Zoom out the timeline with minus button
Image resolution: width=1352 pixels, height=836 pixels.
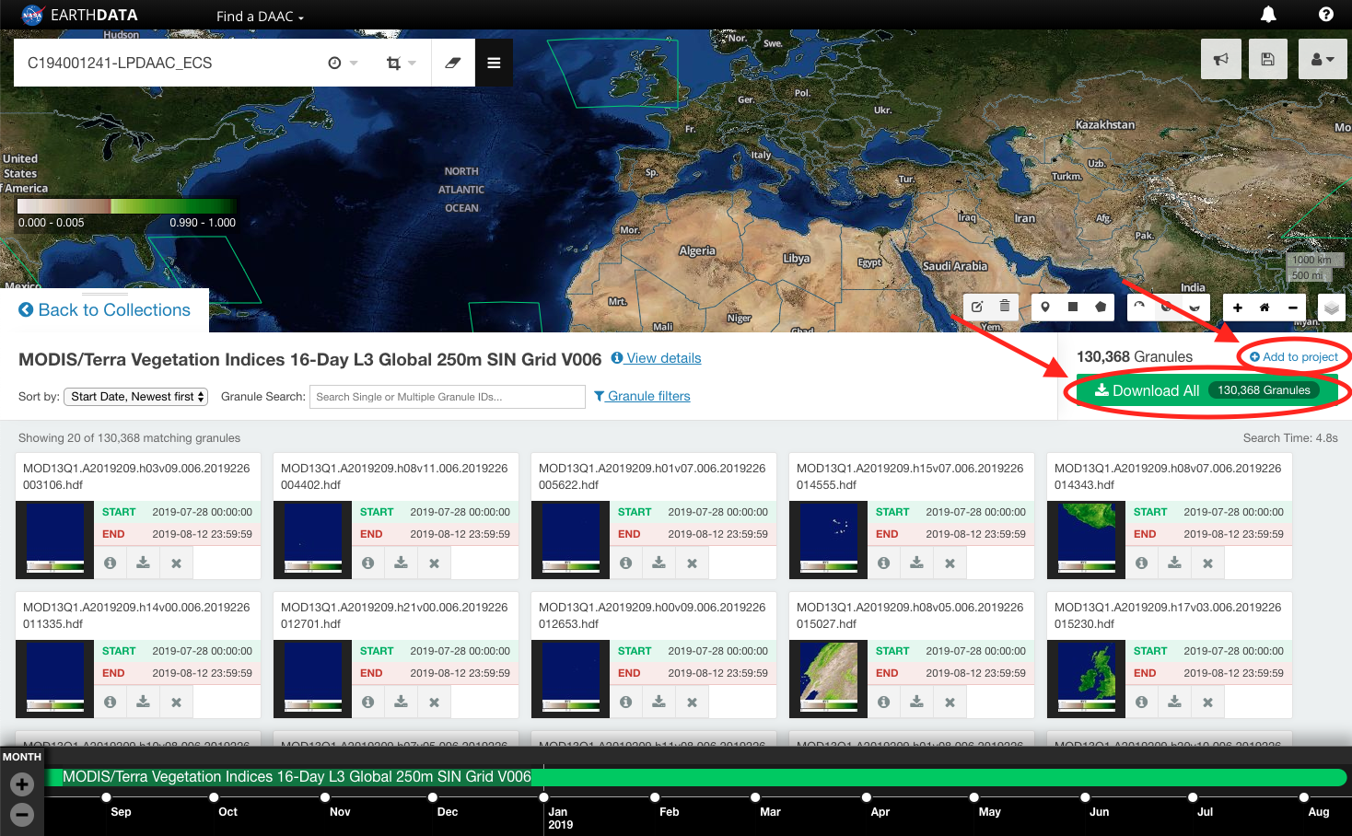click(22, 815)
